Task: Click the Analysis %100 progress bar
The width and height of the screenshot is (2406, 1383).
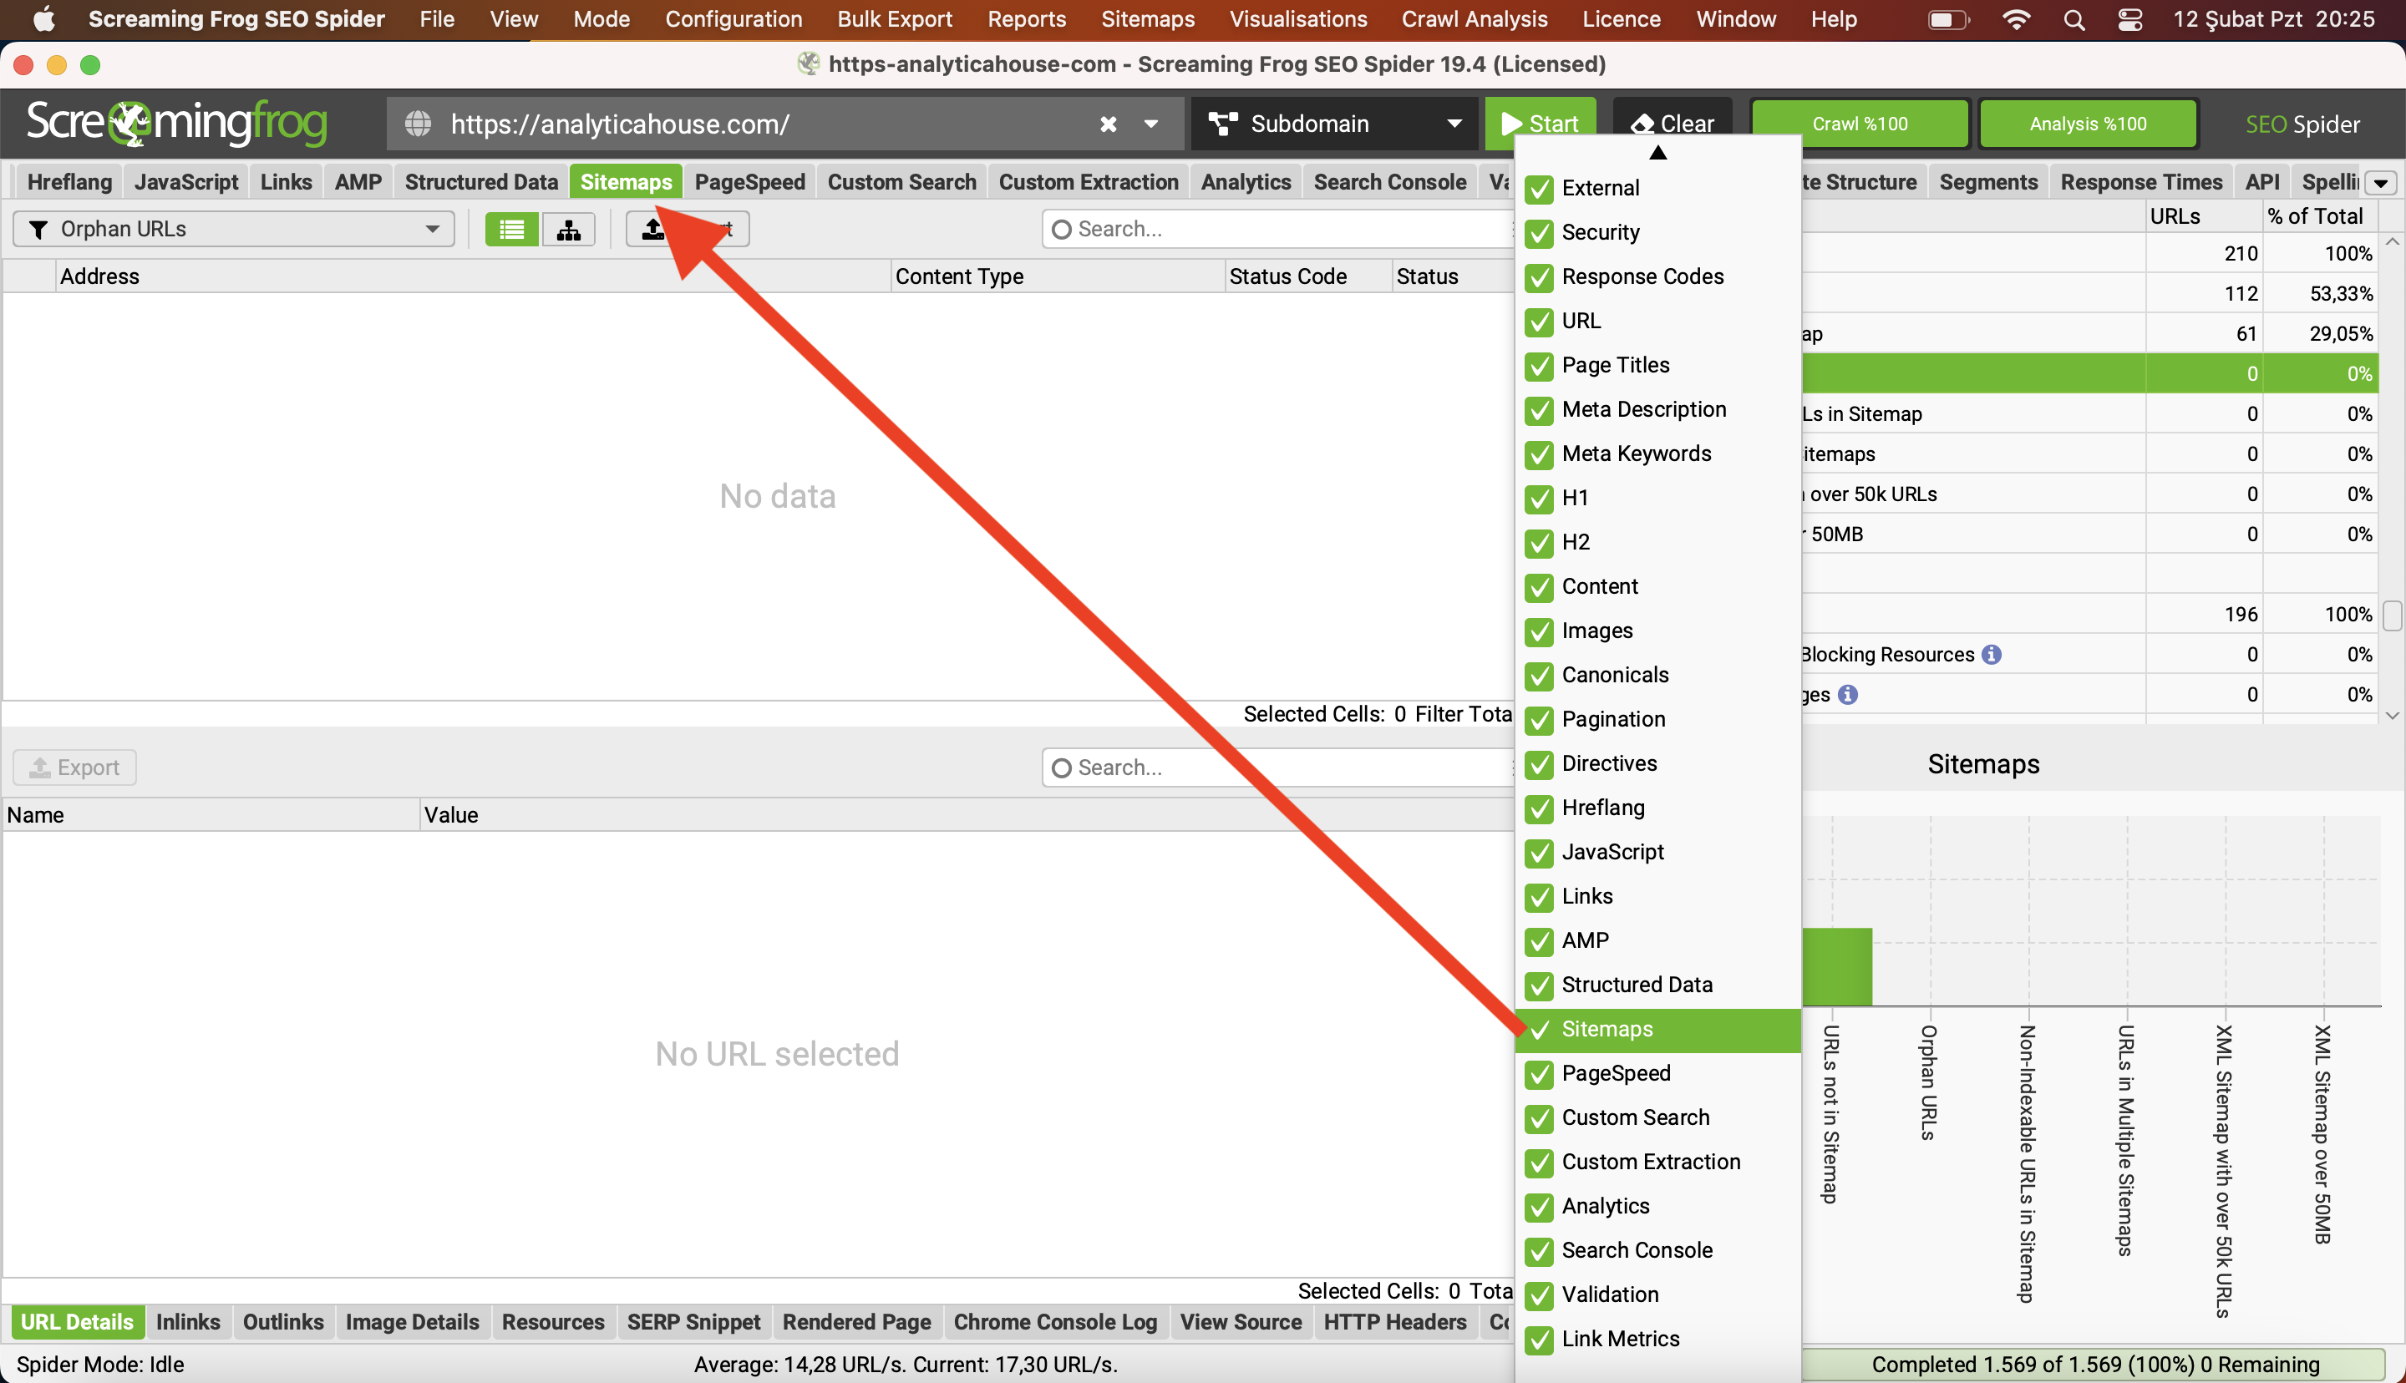Action: pyautogui.click(x=2088, y=124)
